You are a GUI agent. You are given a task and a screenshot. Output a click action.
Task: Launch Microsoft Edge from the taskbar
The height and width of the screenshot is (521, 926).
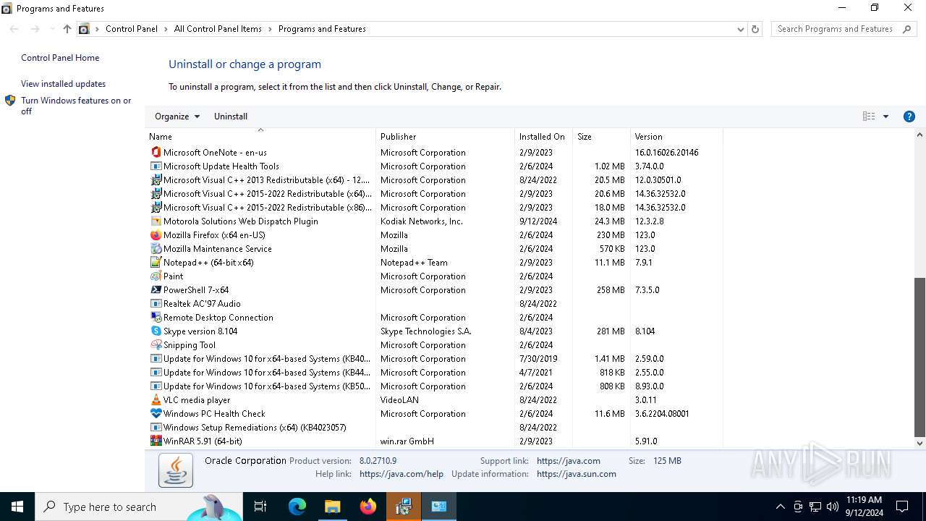(x=297, y=507)
